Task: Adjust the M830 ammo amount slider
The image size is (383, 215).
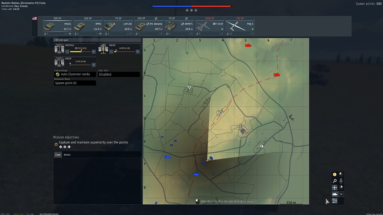Action: pos(124,52)
